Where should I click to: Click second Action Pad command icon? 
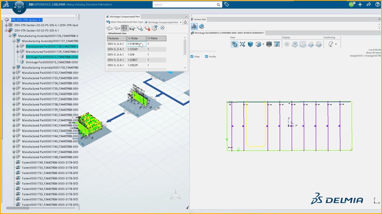[x=201, y=26]
